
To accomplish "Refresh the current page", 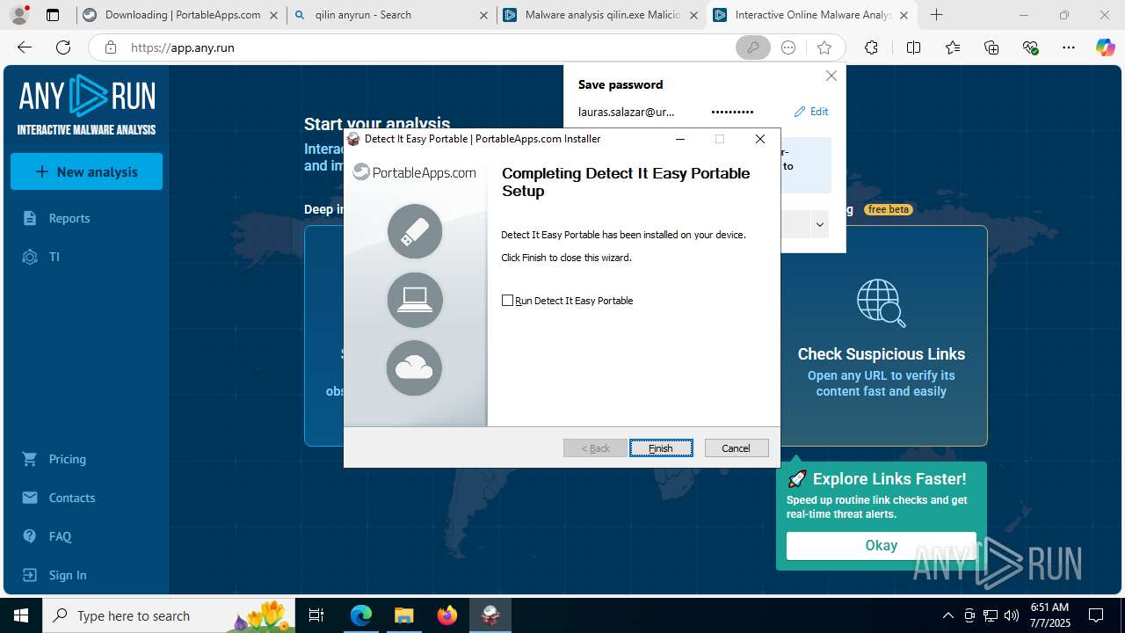I will click(63, 47).
